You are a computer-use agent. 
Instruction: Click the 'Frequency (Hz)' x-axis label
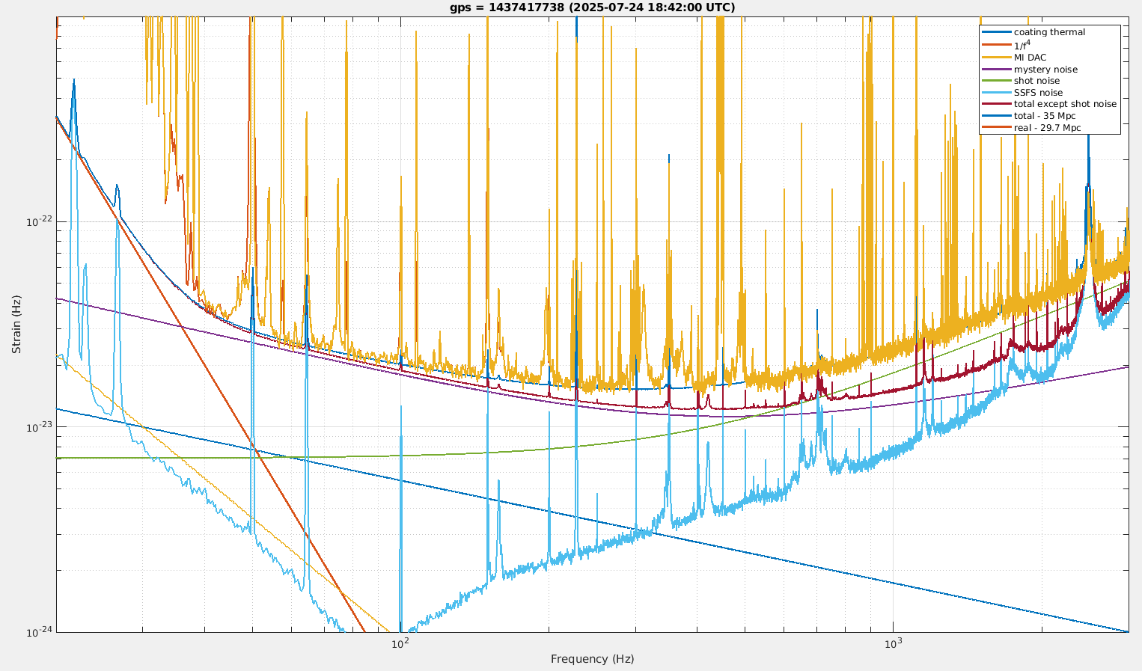[x=592, y=659]
